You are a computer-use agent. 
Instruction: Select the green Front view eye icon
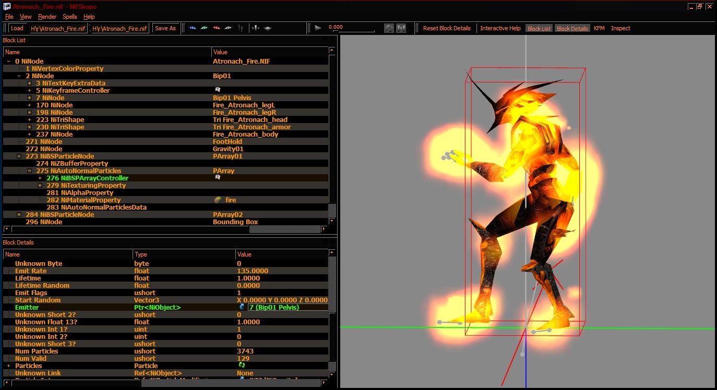(205, 28)
